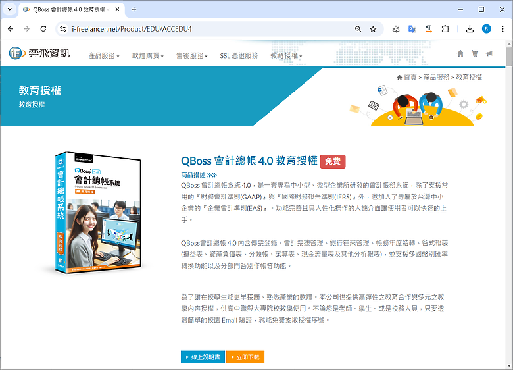Image resolution: width=513 pixels, height=370 pixels.
Task: Open the Chrome profile avatar
Action: pyautogui.click(x=487, y=29)
